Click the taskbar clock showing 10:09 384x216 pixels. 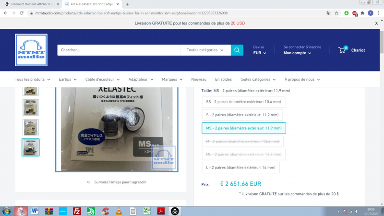(x=371, y=209)
